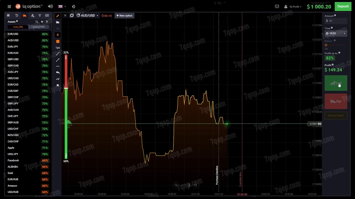The image size is (355, 199).
Task: Select the line drawing tool
Action: 58,54
